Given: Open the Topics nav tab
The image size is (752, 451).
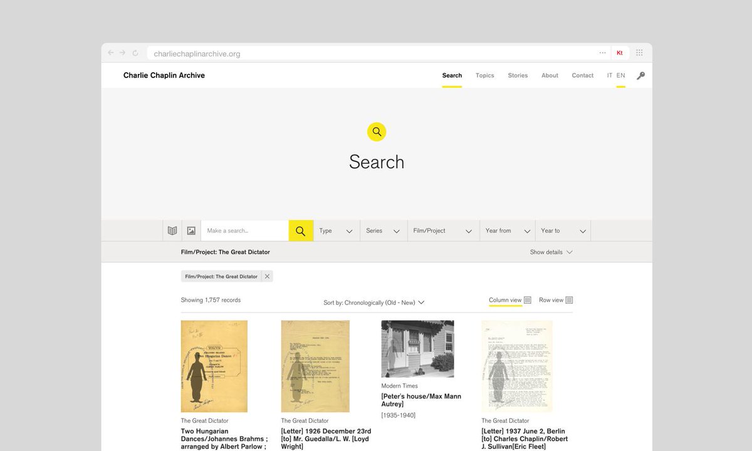Looking at the screenshot, I should click(485, 75).
